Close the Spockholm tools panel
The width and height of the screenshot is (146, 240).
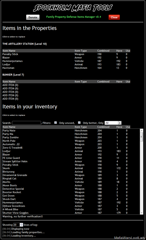pyautogui.click(x=114, y=17)
